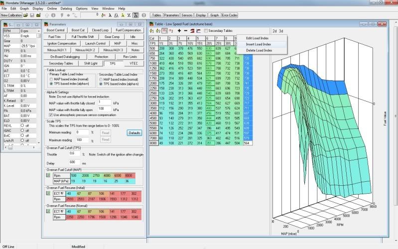Open the Datalog menu

point(66,8)
